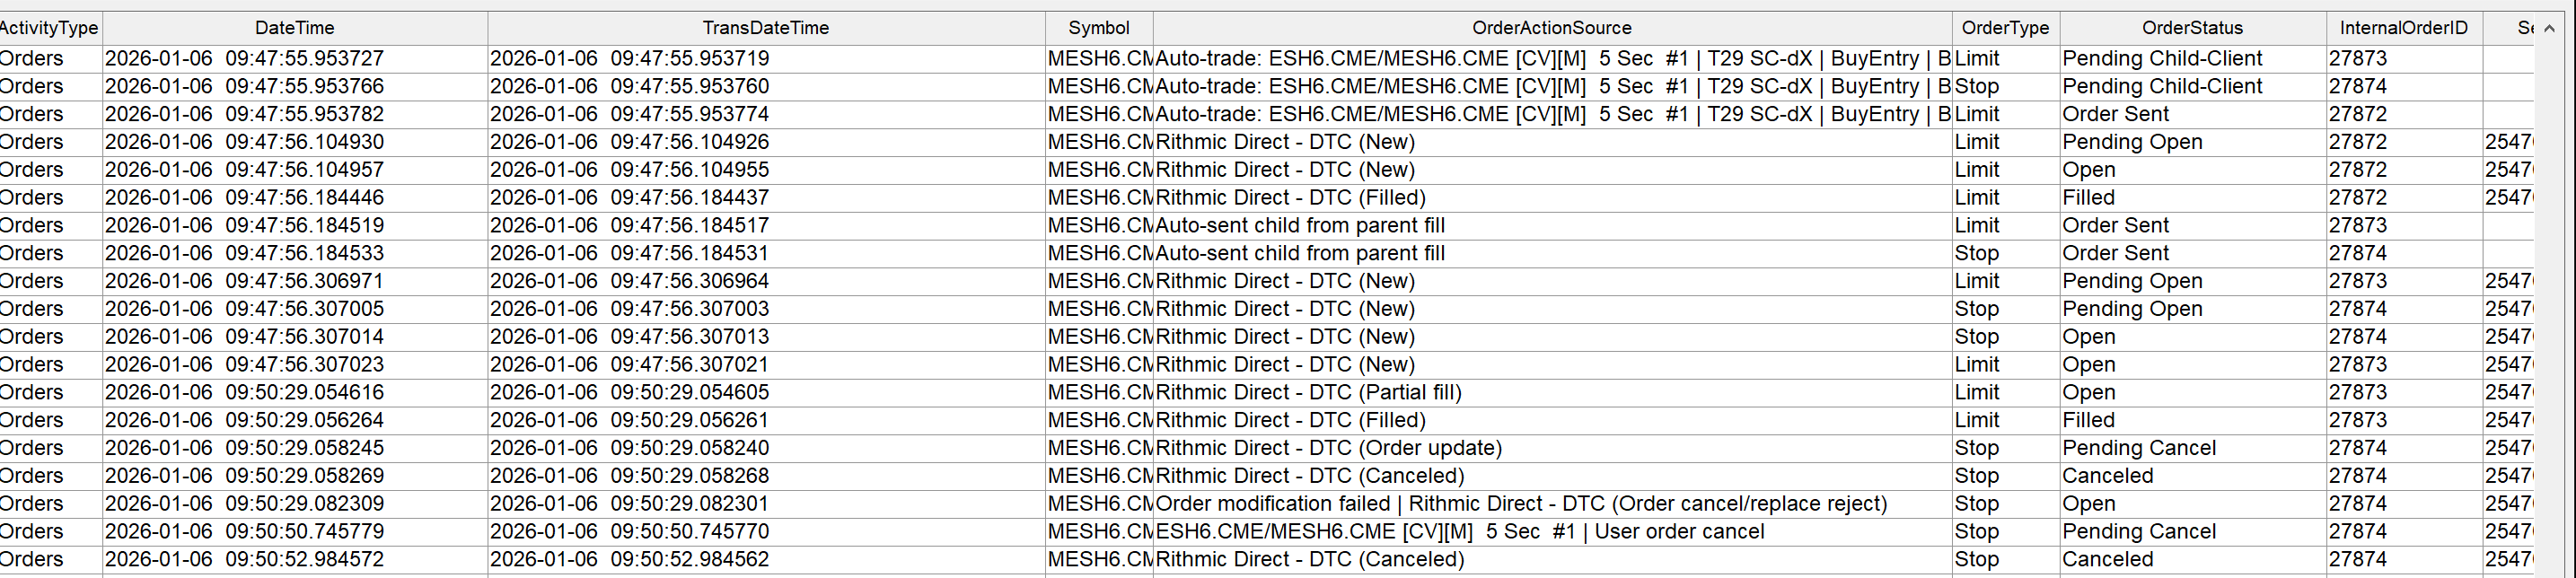
Task: Click the 'User order cancel' action source cell
Action: click(1459, 532)
